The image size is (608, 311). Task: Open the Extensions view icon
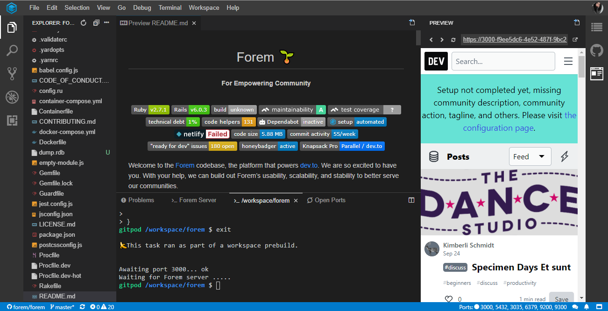(x=12, y=120)
